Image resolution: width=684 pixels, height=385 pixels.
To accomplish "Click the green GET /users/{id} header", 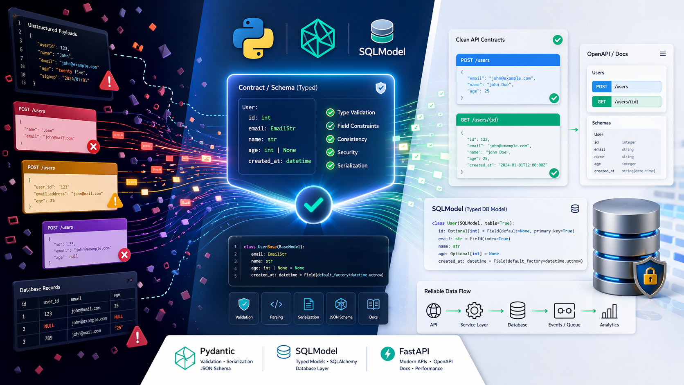I will 508,120.
